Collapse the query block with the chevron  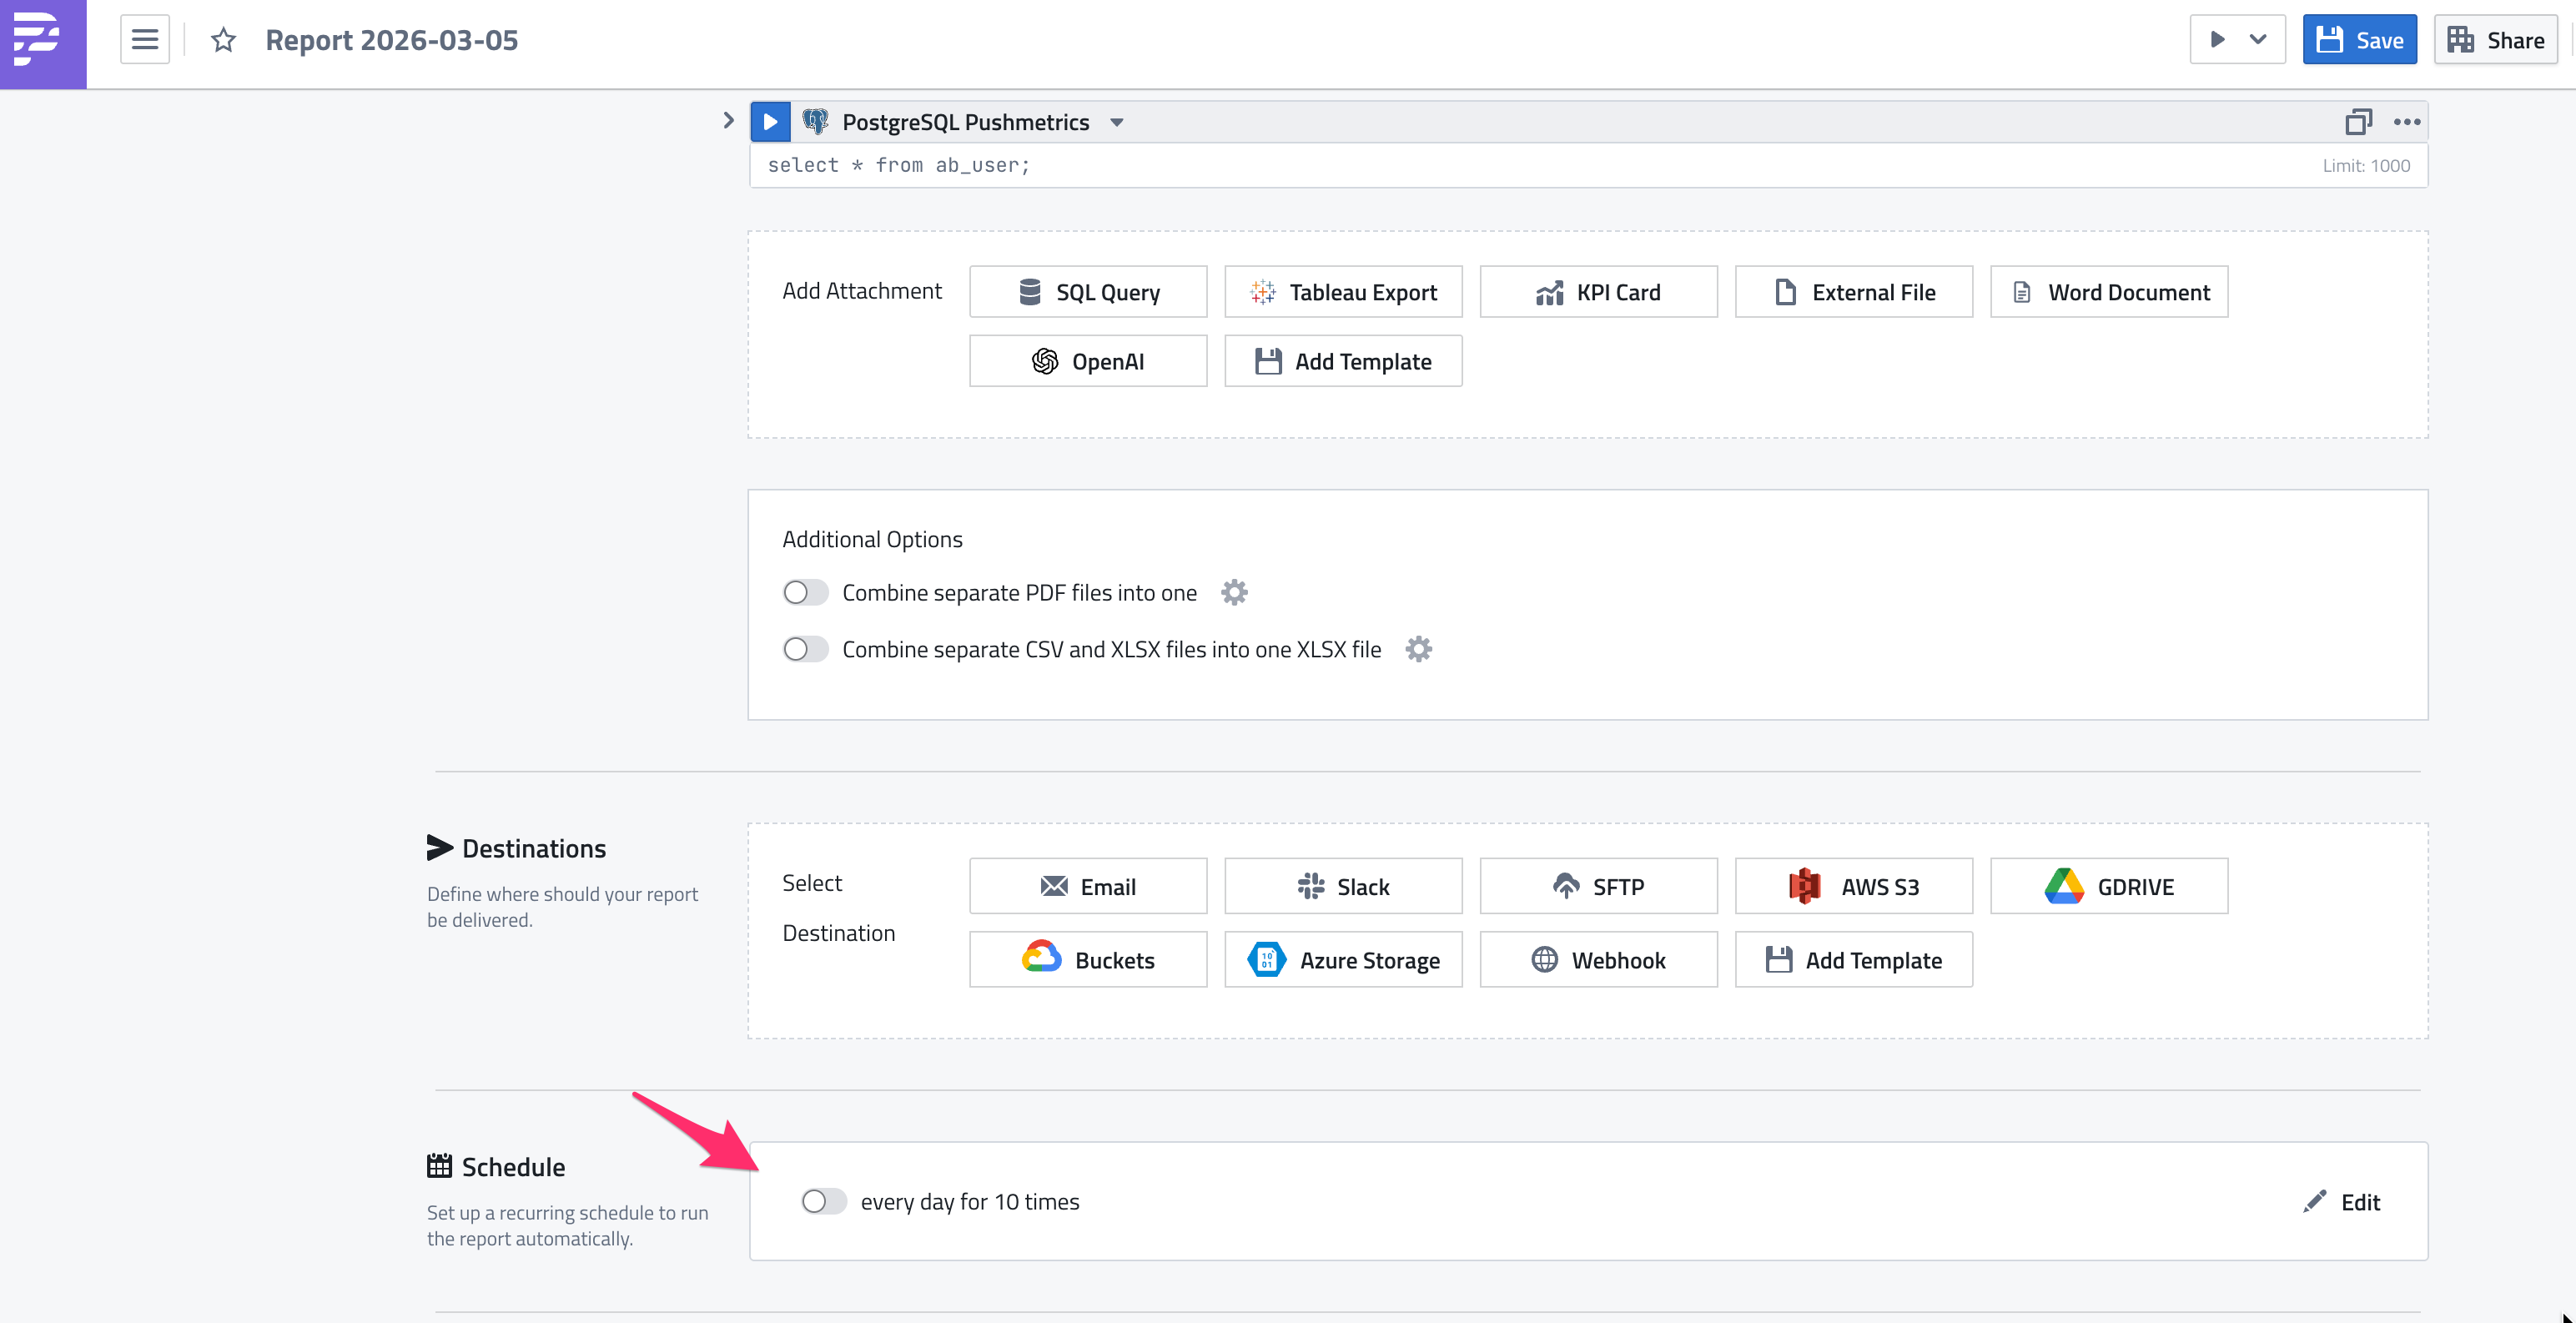point(728,120)
